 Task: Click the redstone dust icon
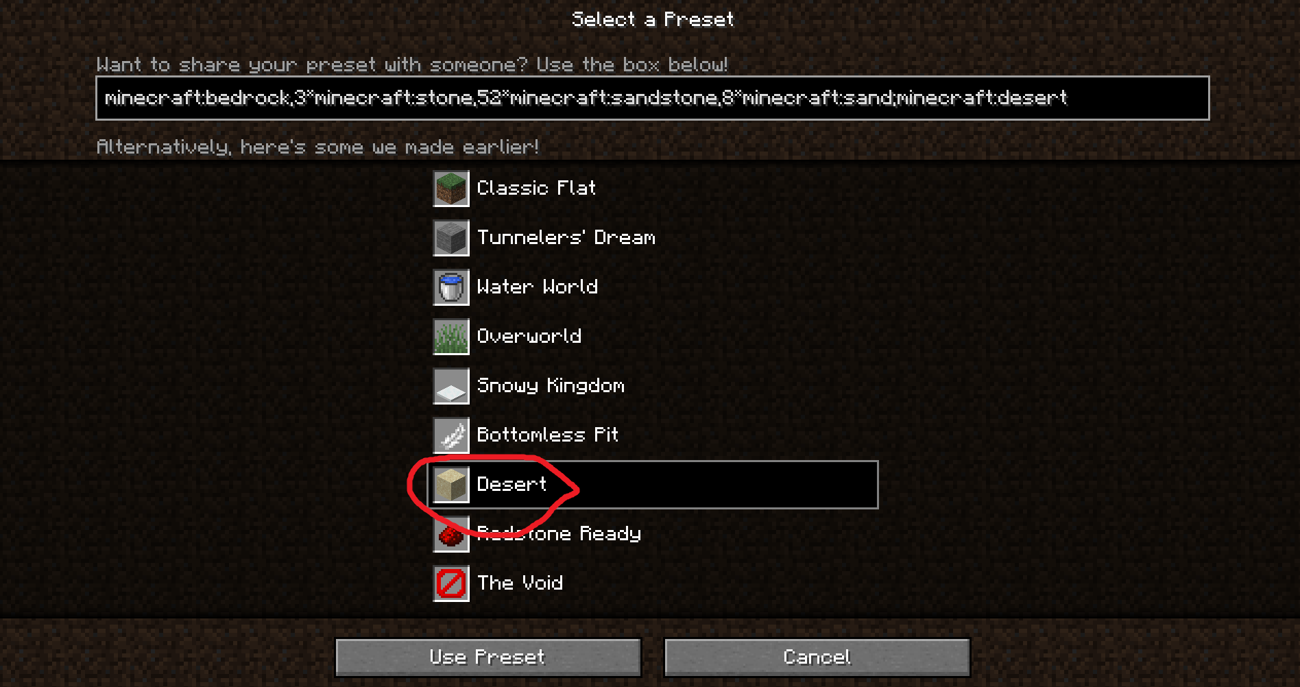pos(451,534)
